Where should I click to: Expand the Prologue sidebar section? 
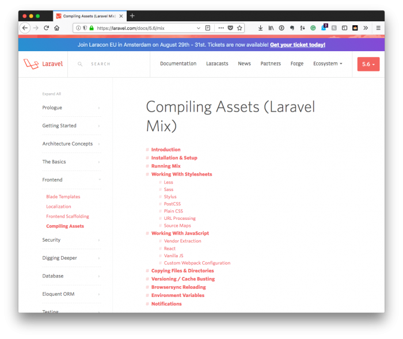pos(71,108)
